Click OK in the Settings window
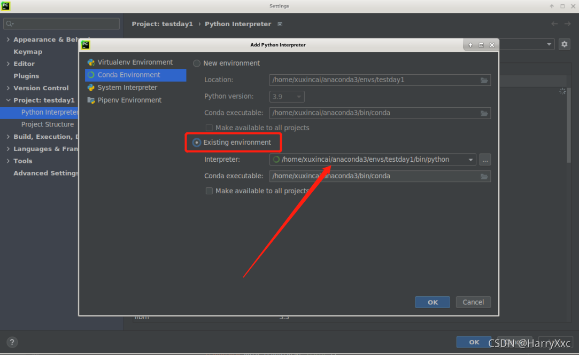Image resolution: width=579 pixels, height=355 pixels. tap(474, 342)
